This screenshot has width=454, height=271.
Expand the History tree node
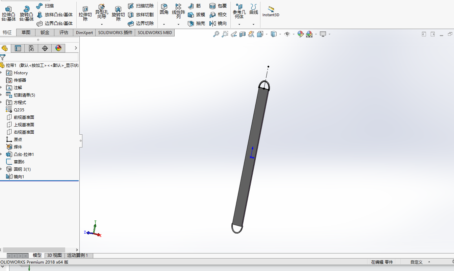(x=1, y=73)
